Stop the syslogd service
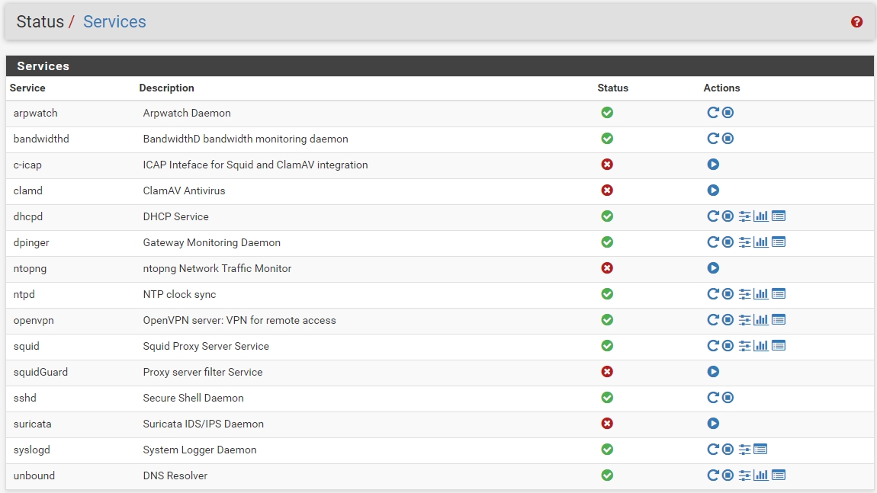The width and height of the screenshot is (877, 493). click(x=728, y=450)
